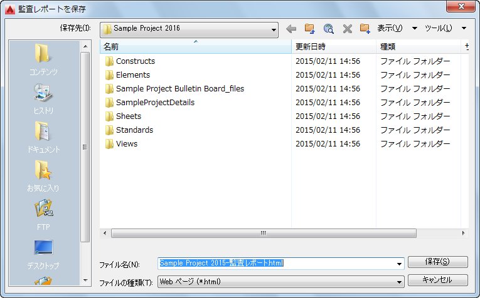
Task: Click the AutoCAD icon in title bar
Action: pyautogui.click(x=10, y=9)
